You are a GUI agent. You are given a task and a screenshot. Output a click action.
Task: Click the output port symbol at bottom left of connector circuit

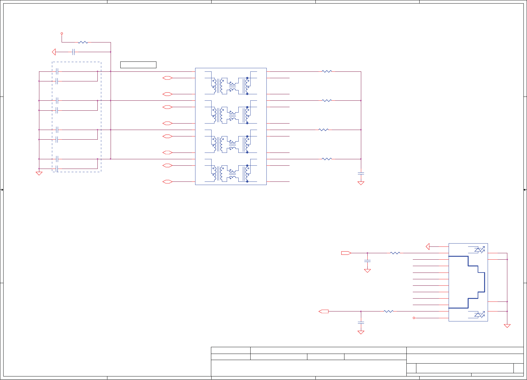click(323, 311)
